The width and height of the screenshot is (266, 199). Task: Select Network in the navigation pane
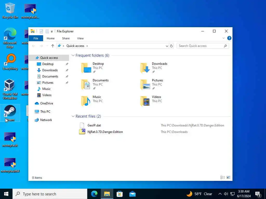pos(46,120)
